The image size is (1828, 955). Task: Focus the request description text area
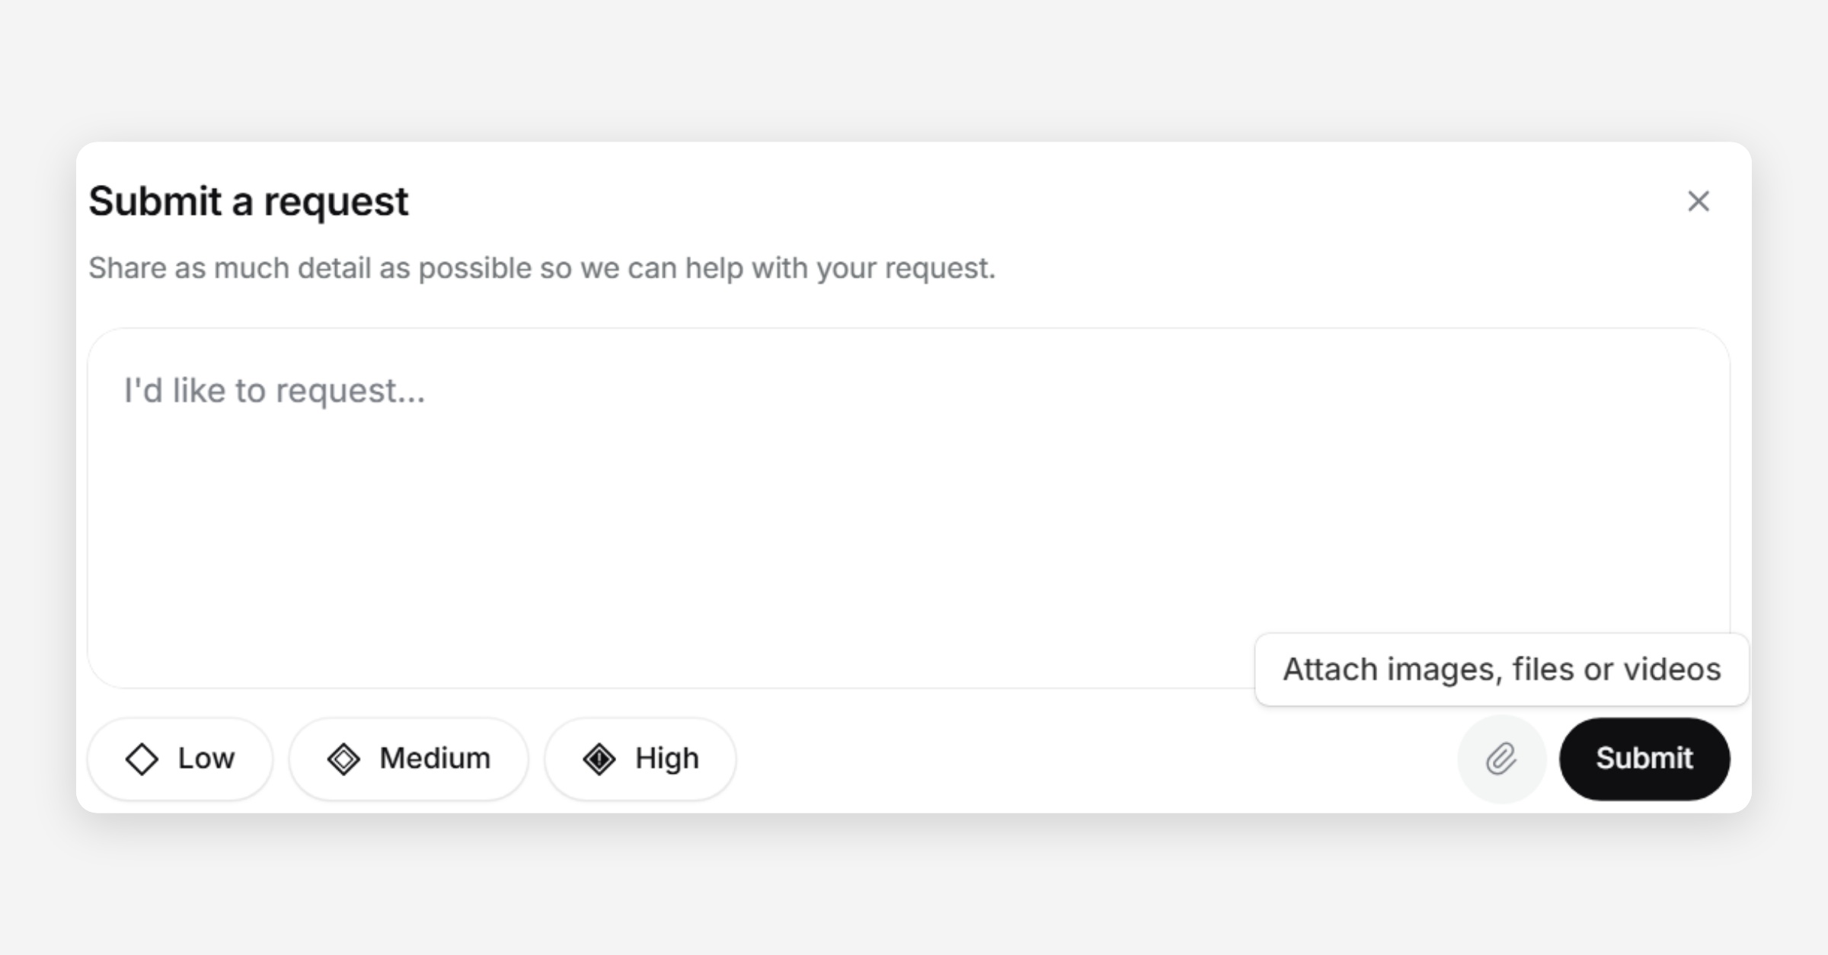click(x=909, y=508)
